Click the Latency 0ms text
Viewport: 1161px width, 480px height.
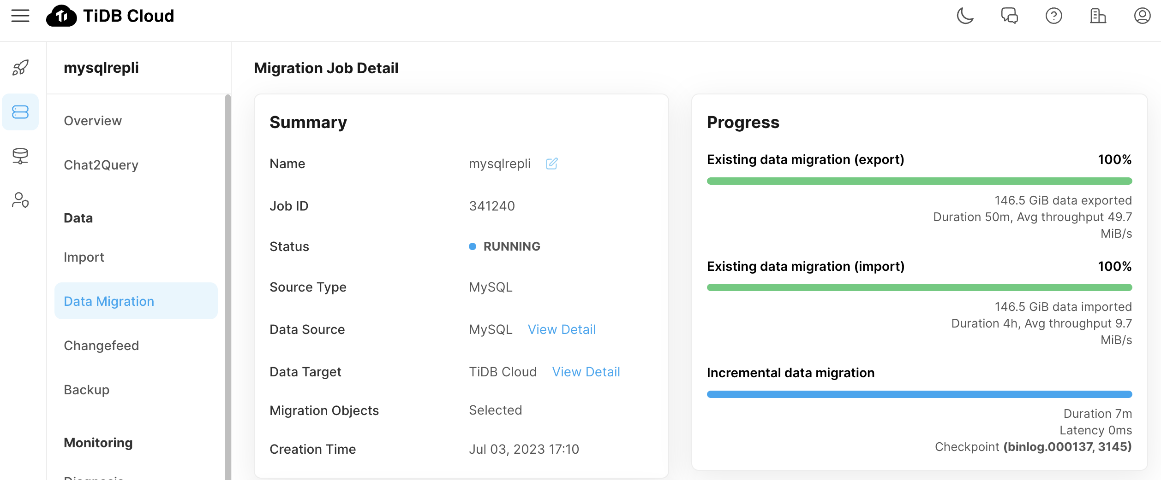tap(1096, 430)
